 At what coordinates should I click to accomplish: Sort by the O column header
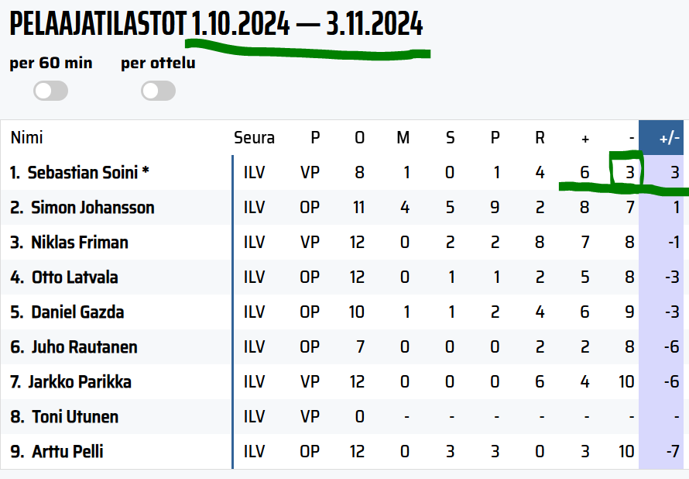coord(359,138)
